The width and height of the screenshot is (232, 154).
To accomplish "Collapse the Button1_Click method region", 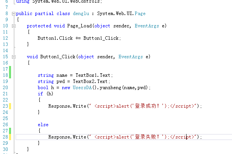I will tap(13, 57).
